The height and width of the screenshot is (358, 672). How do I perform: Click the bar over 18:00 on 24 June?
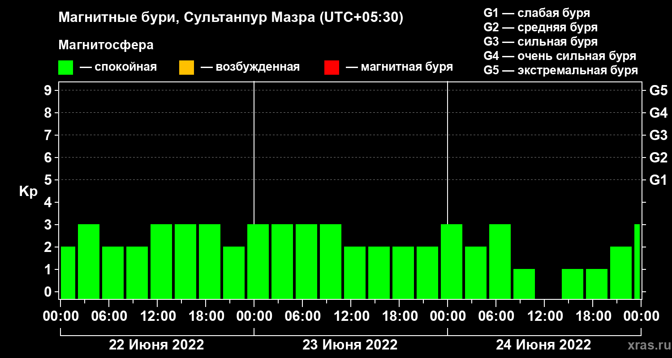[597, 284]
